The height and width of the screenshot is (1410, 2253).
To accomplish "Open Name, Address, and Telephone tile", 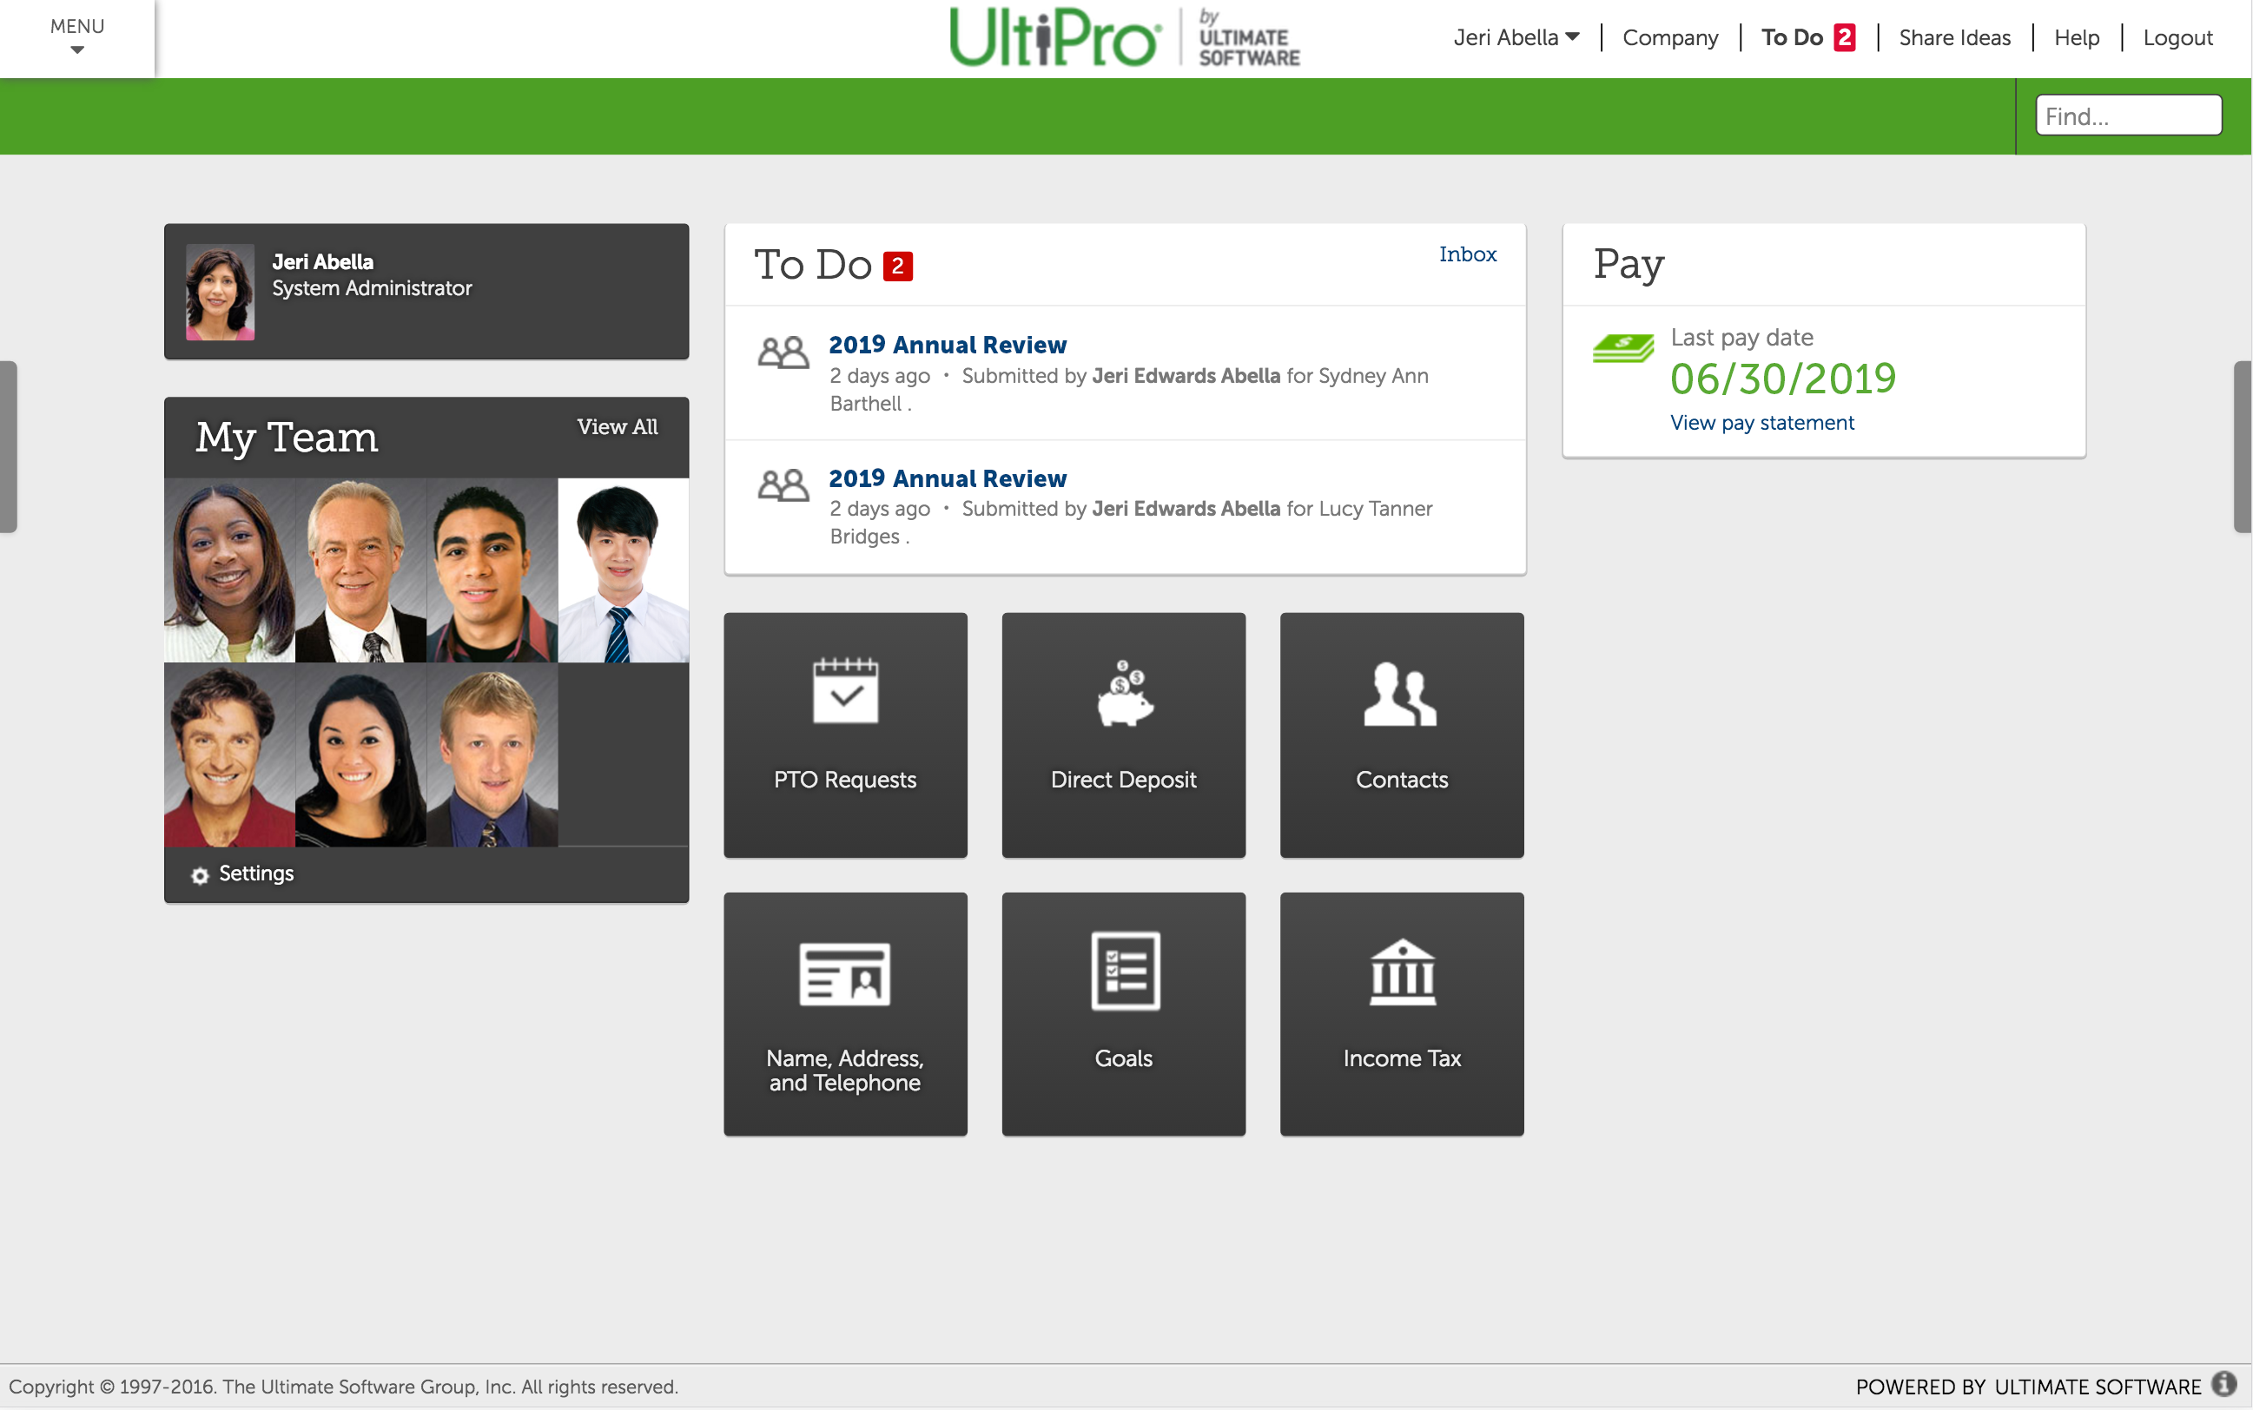I will pyautogui.click(x=844, y=1014).
